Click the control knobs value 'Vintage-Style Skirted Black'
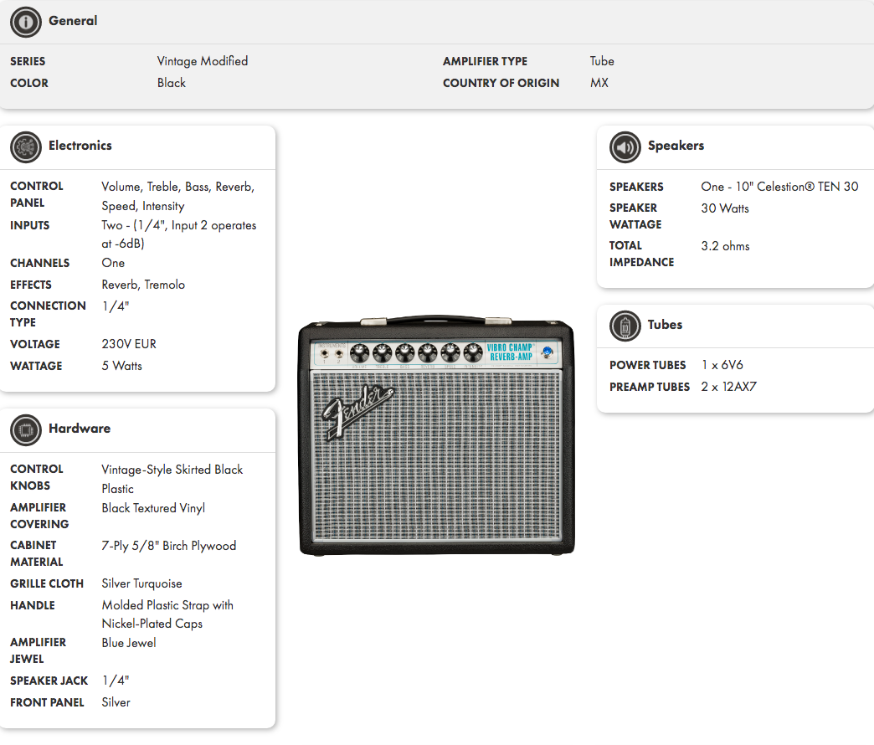 tap(172, 469)
